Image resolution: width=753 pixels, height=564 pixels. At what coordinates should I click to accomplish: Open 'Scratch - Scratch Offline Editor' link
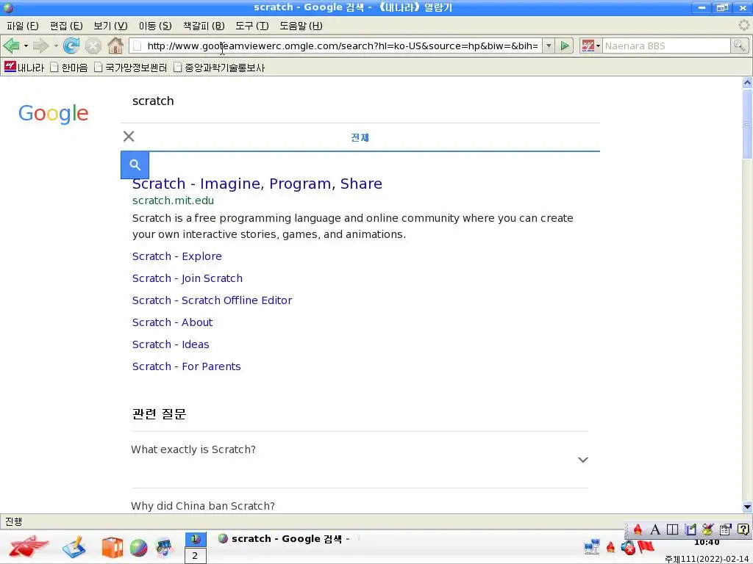click(213, 300)
